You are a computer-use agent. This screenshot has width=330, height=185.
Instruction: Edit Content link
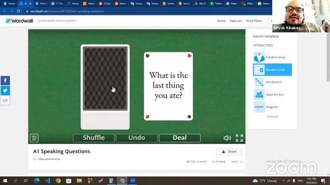point(196,161)
